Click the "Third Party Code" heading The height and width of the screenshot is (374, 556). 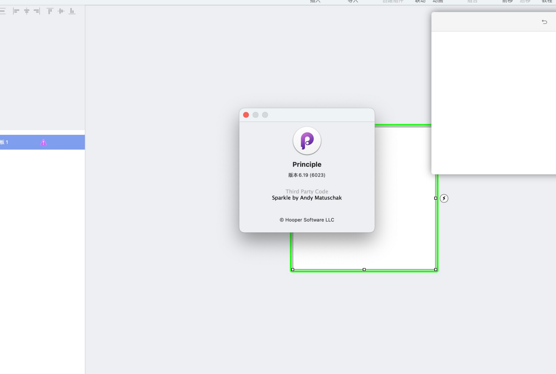pos(307,191)
